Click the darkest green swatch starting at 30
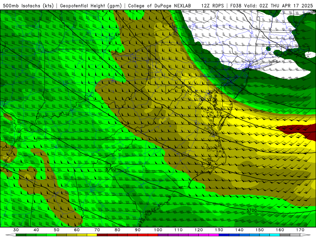316x237 pixels. coord(21,235)
